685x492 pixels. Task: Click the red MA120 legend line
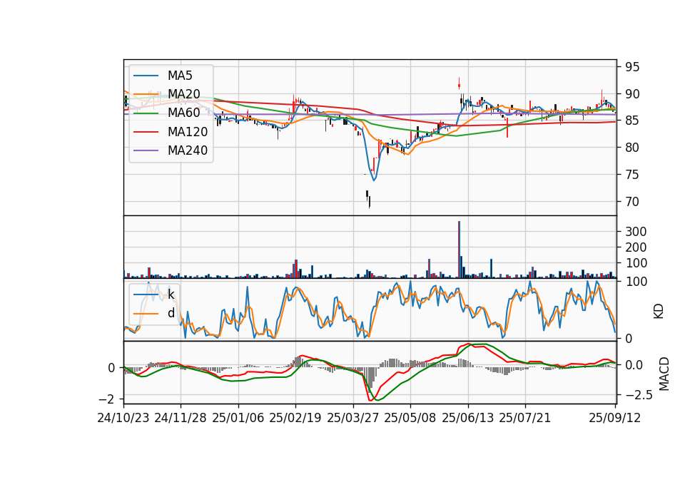point(146,133)
